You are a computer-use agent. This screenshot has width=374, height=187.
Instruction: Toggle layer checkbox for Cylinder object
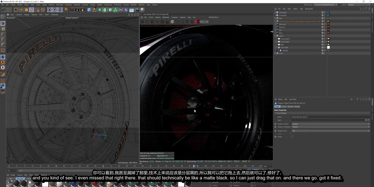323,50
